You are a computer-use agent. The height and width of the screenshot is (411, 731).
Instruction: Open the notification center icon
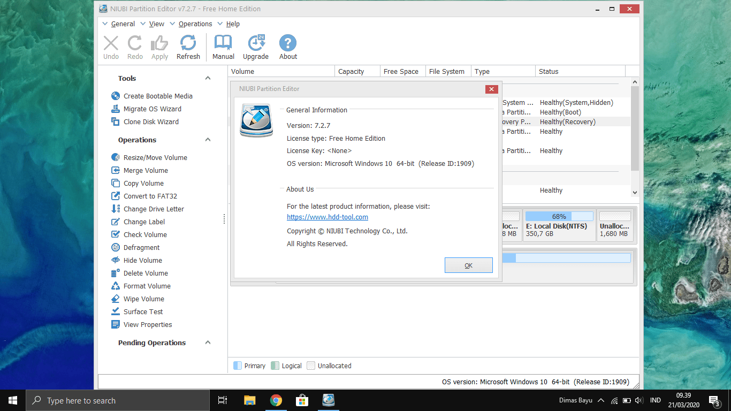(714, 400)
